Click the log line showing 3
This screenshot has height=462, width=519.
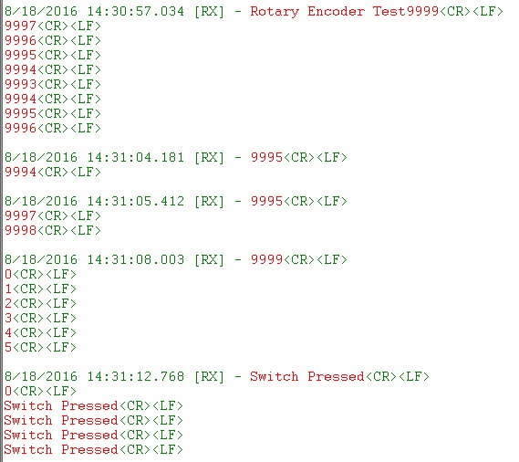click(x=40, y=319)
